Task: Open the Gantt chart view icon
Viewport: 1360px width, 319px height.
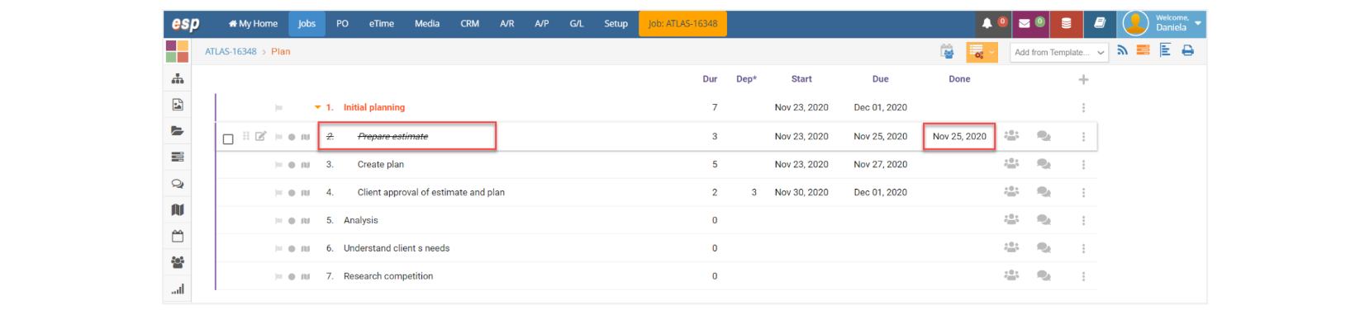Action: pos(1165,51)
